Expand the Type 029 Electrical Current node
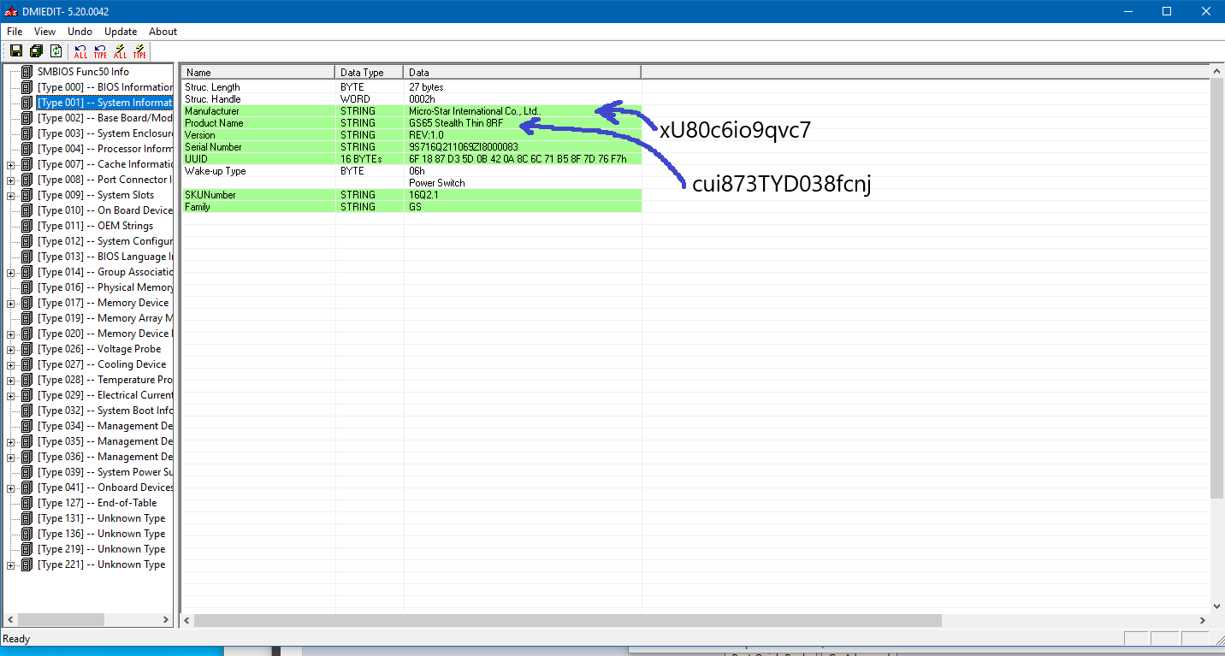The width and height of the screenshot is (1225, 656). pos(10,395)
